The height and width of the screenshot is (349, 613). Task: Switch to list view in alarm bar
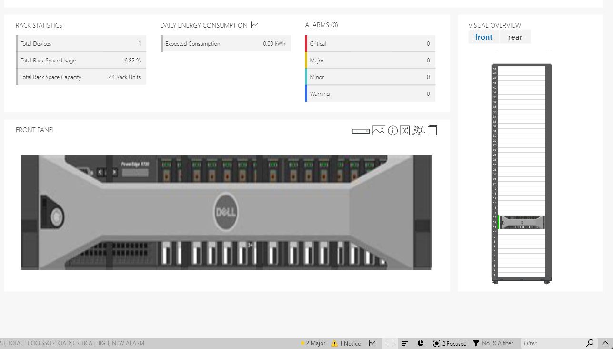(390, 343)
